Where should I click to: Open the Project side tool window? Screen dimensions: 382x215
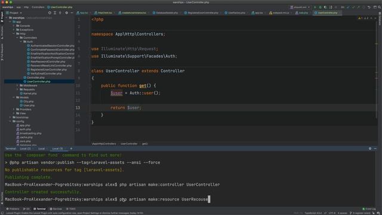click(2, 17)
